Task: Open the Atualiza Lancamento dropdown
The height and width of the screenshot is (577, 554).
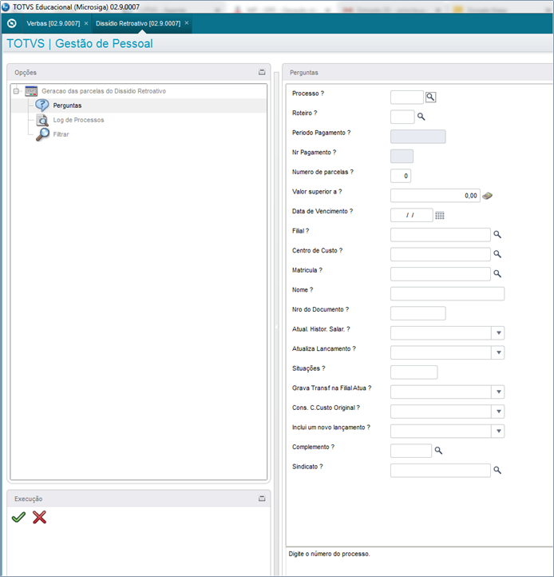Action: pyautogui.click(x=498, y=352)
